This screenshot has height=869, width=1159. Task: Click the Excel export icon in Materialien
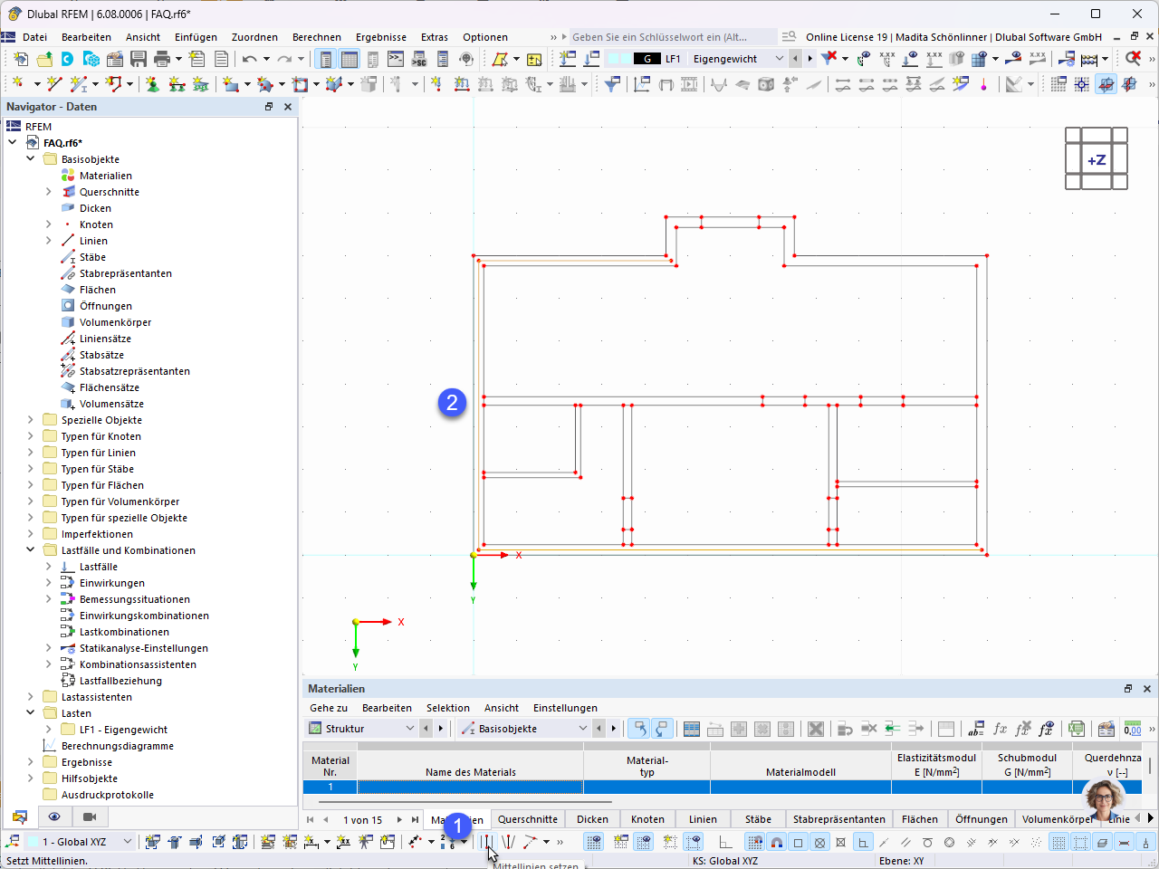pyautogui.click(x=1077, y=729)
